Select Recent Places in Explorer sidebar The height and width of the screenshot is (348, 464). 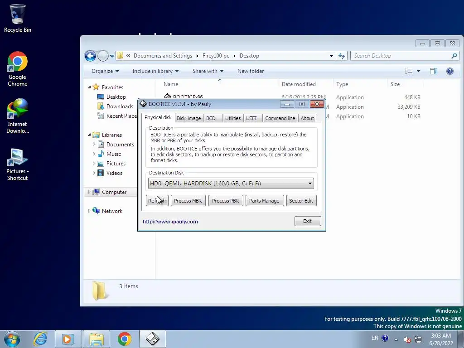117,116
